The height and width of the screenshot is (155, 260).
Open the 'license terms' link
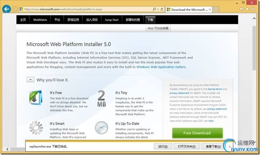click(215, 89)
